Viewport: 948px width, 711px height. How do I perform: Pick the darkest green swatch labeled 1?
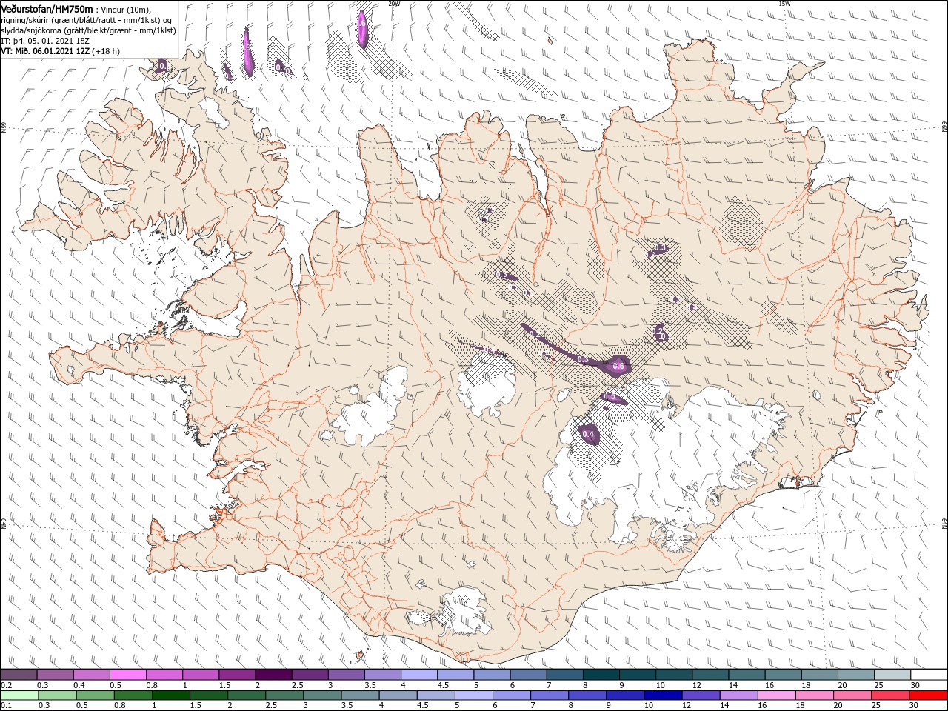click(x=170, y=695)
